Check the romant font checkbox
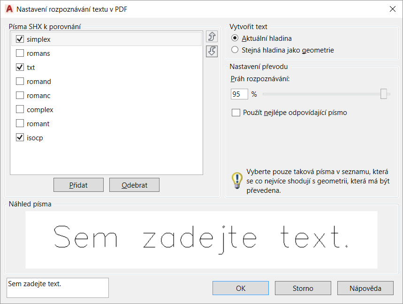The height and width of the screenshot is (304, 403). coord(20,123)
